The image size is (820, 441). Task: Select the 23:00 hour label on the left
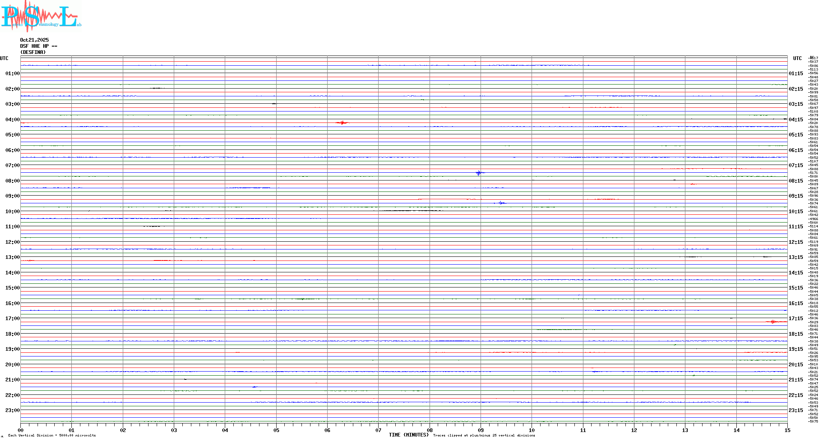[12, 410]
